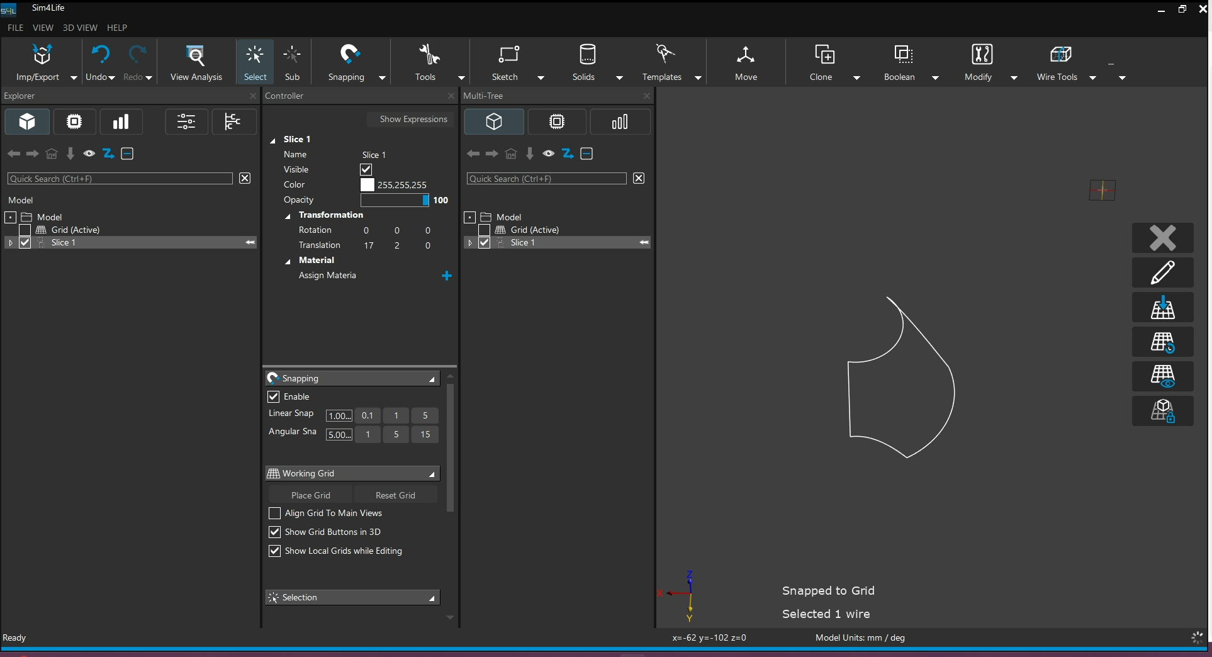Image resolution: width=1212 pixels, height=657 pixels.
Task: Open the Snapping dropdown arrow in toolbar
Action: 382,77
